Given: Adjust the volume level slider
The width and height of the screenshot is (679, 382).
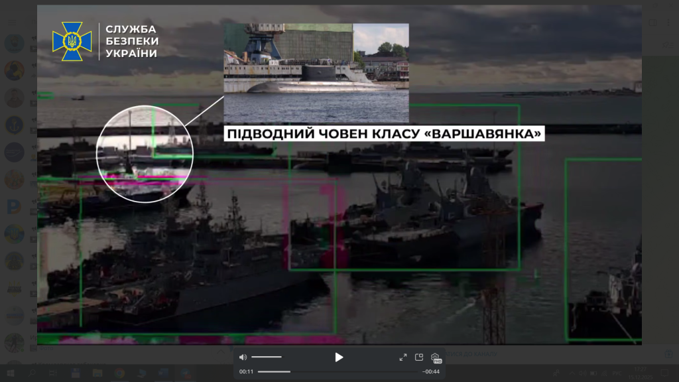Looking at the screenshot, I should [266, 357].
